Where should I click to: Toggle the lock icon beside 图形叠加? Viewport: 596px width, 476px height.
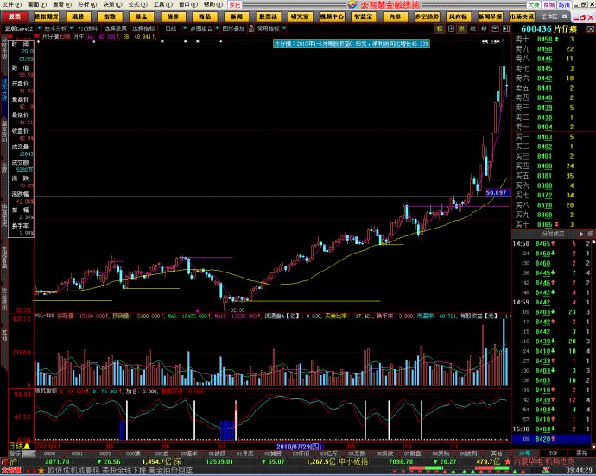click(x=251, y=28)
